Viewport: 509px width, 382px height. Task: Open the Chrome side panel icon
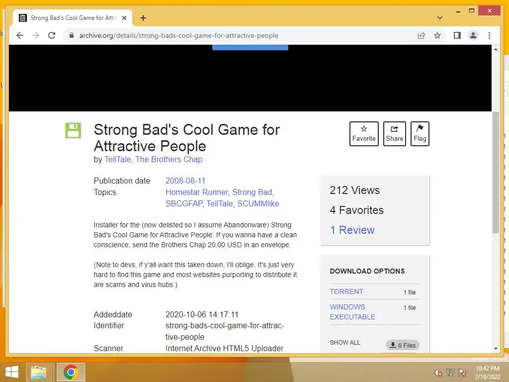click(457, 35)
